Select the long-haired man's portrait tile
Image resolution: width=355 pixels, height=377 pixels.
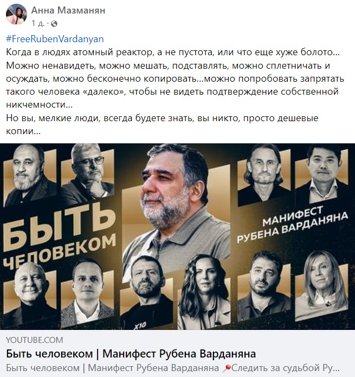(x=264, y=175)
